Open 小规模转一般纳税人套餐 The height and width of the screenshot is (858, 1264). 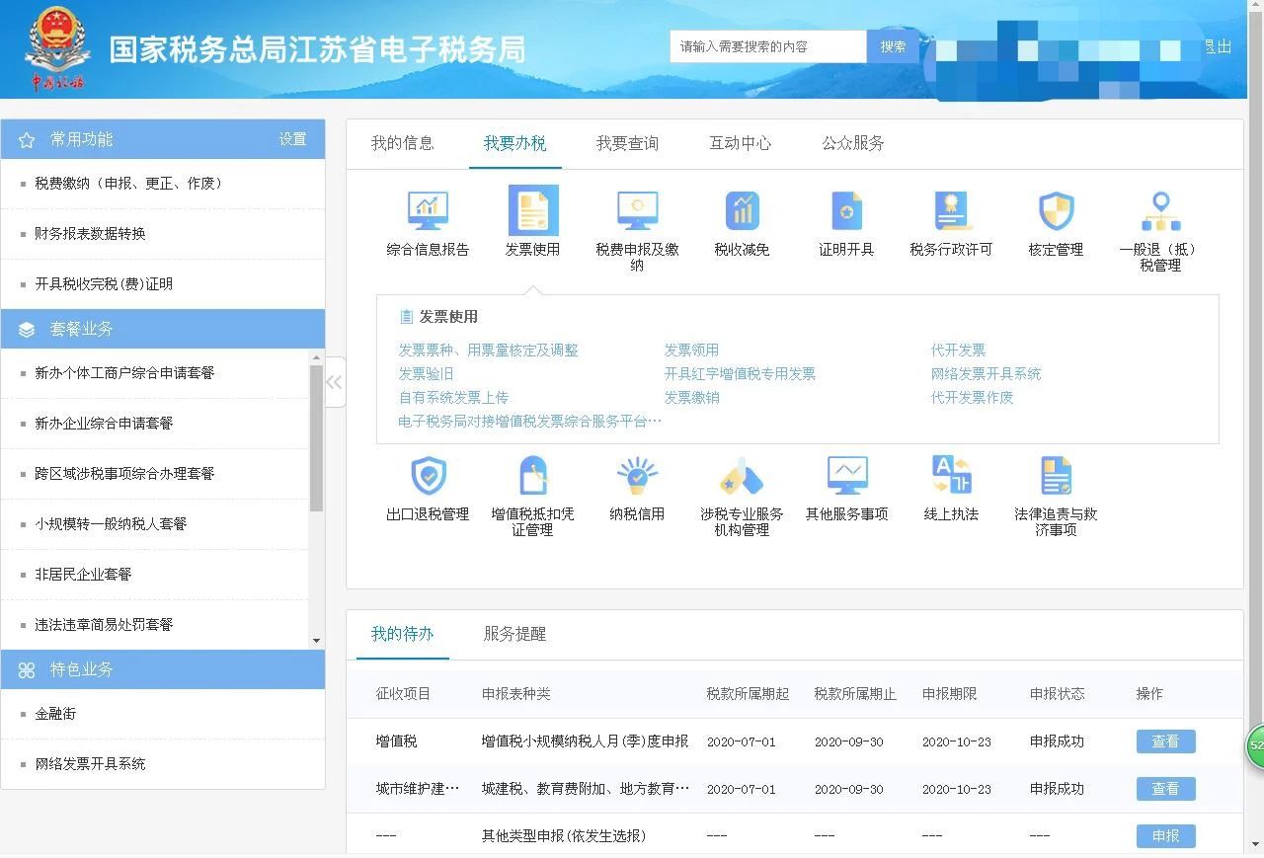click(x=111, y=524)
